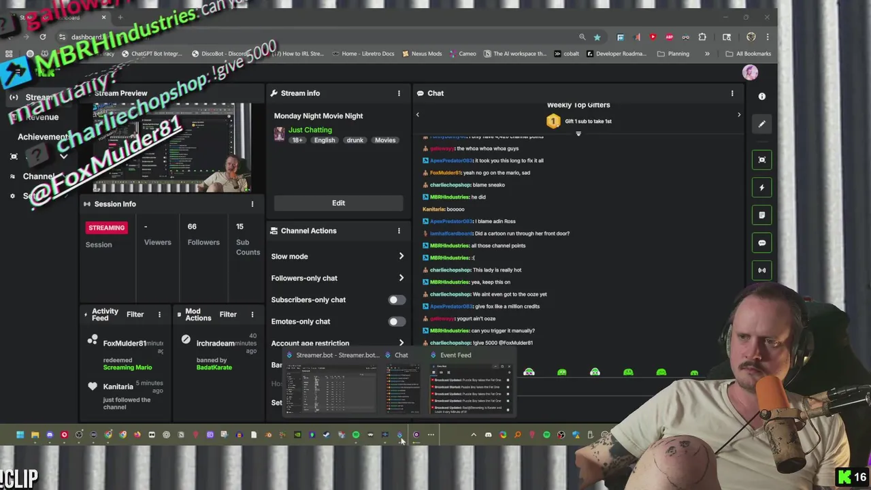The image size is (871, 490).
Task: Expand Slow mode options
Action: [401, 257]
